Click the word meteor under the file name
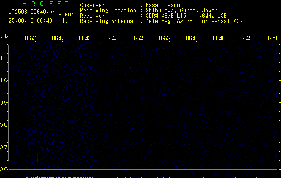Image resolution: width=281 pixels, height=178 pixels. (65, 14)
